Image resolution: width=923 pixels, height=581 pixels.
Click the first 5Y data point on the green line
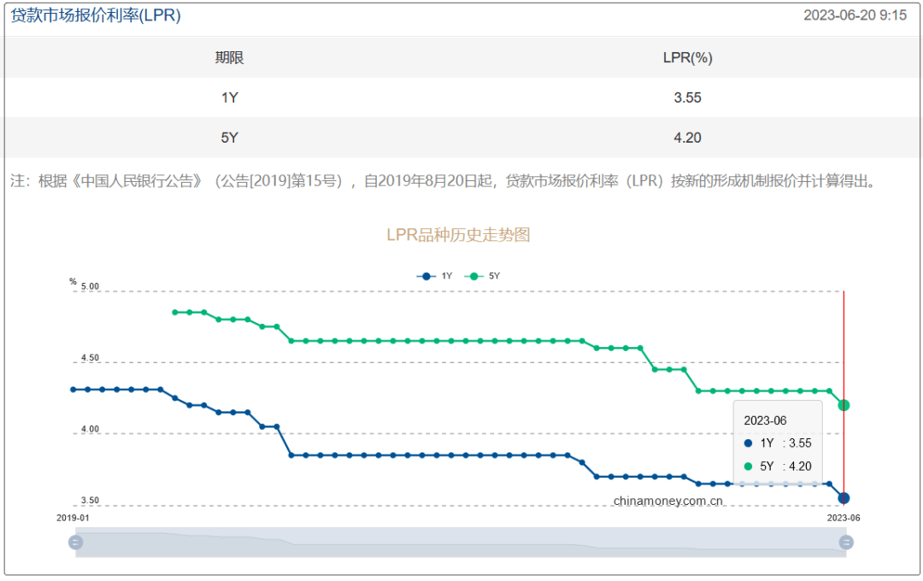175,313
